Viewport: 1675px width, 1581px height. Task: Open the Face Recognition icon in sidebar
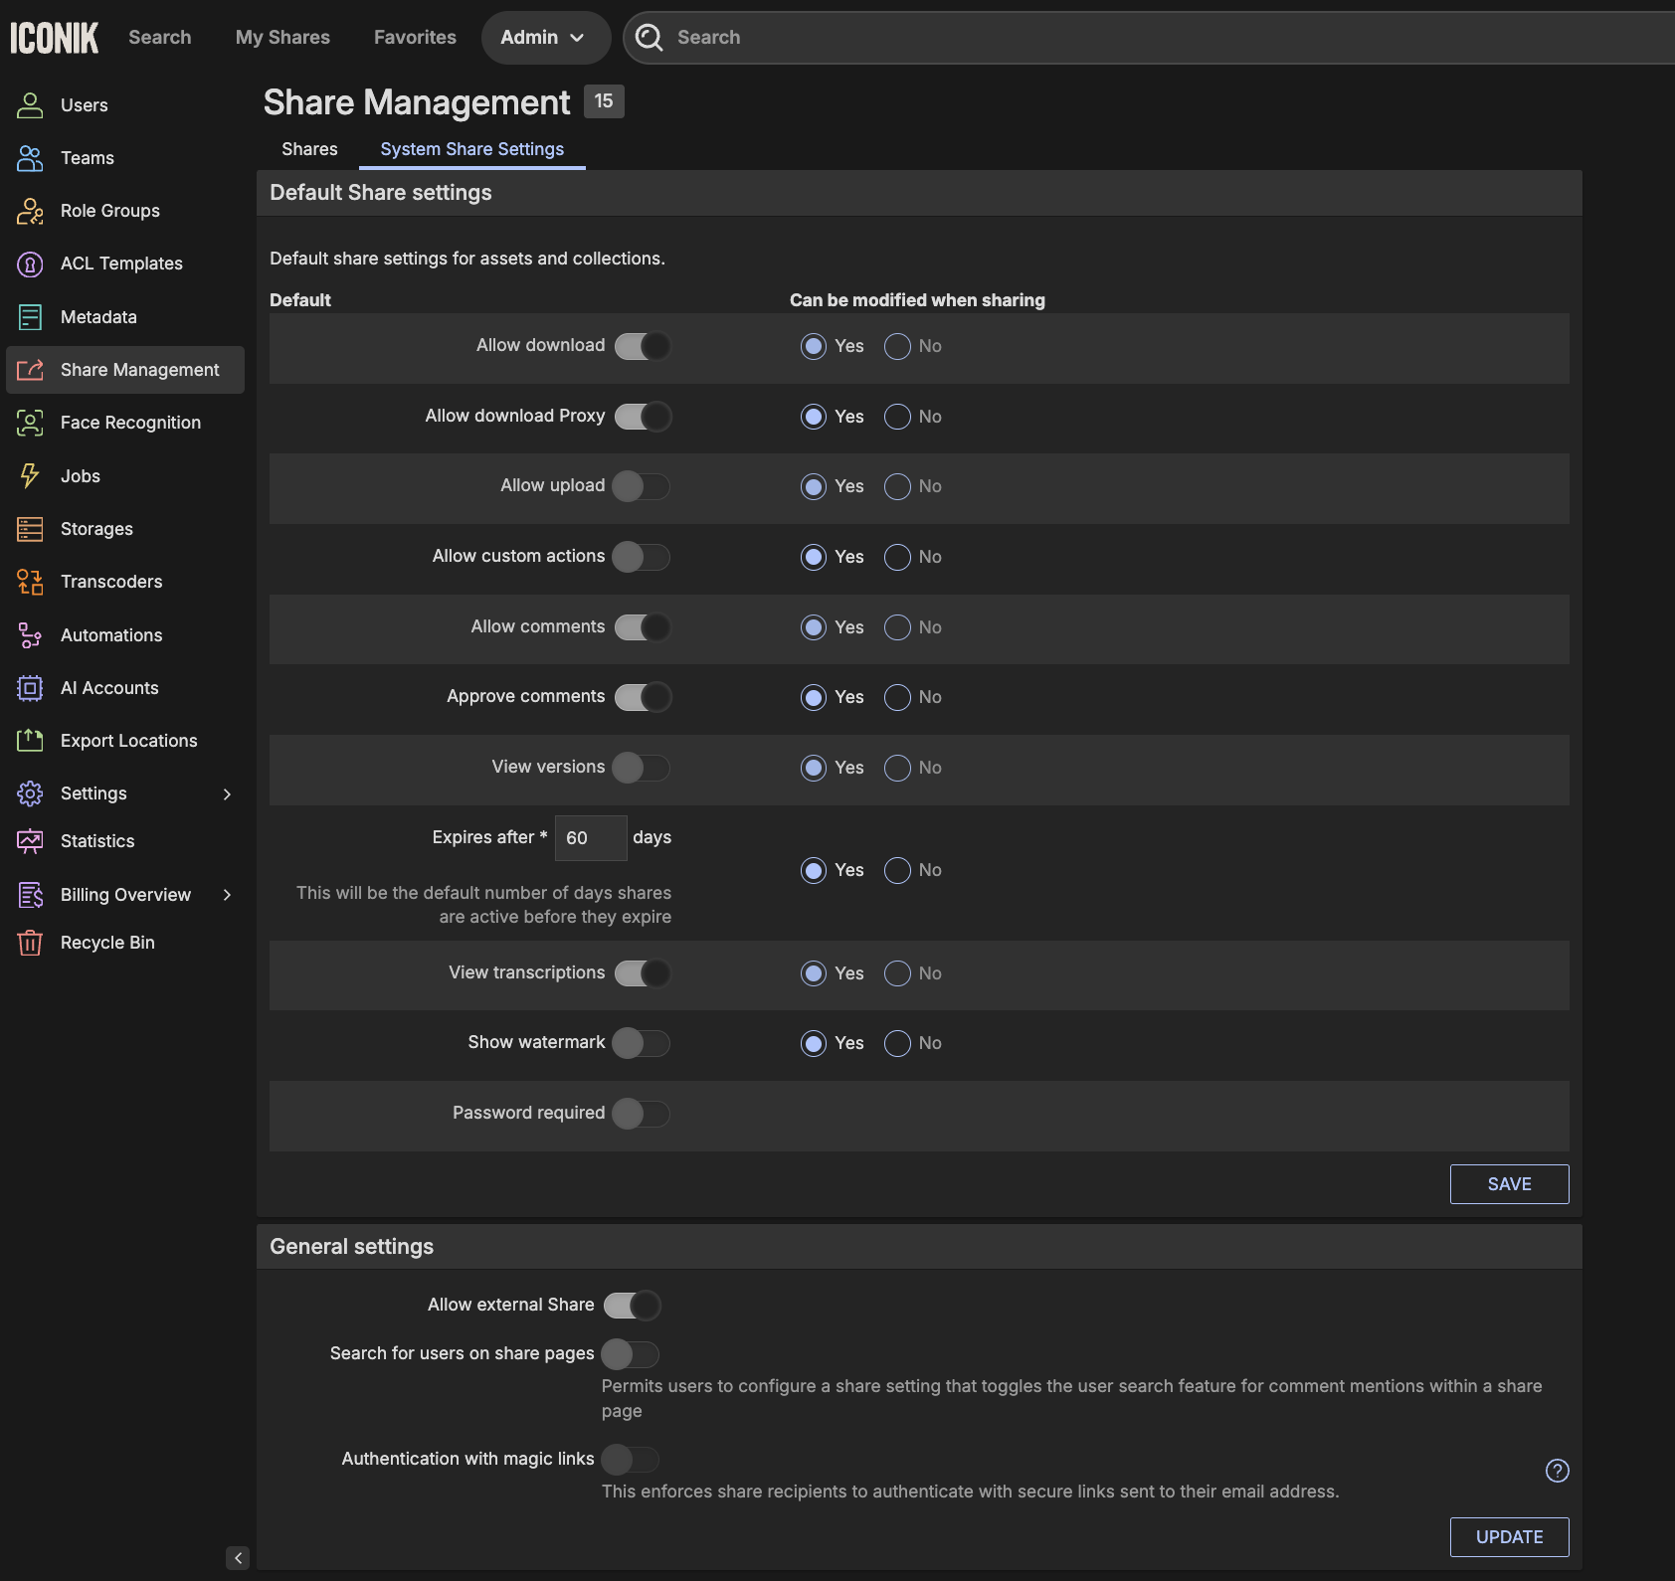coord(30,423)
